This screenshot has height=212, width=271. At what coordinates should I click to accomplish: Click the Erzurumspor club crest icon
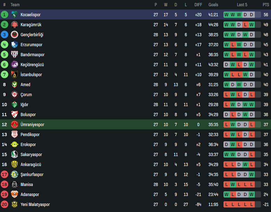pos(14,45)
